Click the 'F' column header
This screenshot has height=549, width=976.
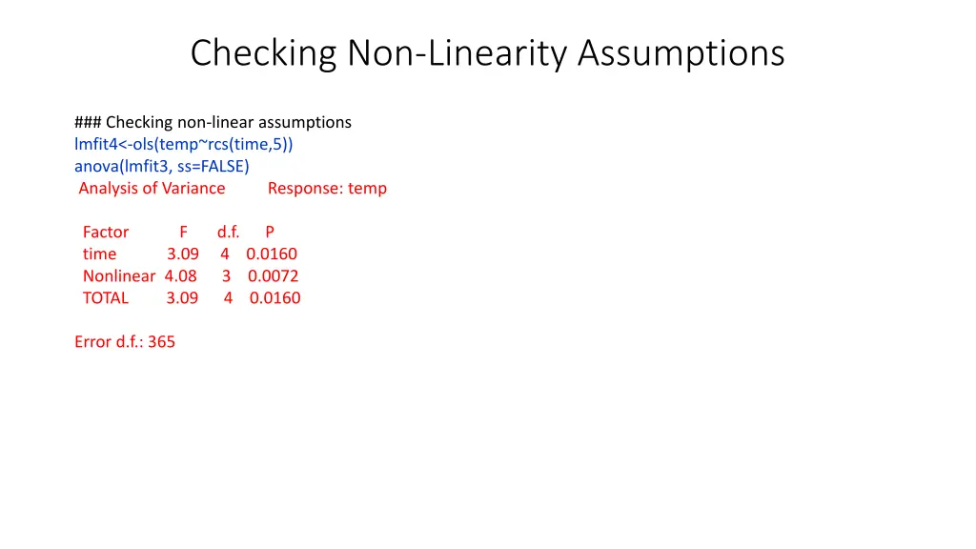(184, 232)
